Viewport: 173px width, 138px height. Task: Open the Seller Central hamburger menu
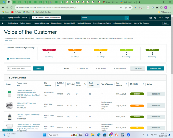pos(3,18)
